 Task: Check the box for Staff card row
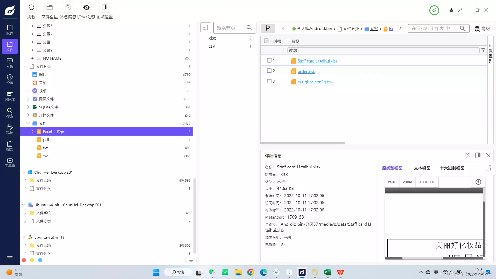(269, 60)
